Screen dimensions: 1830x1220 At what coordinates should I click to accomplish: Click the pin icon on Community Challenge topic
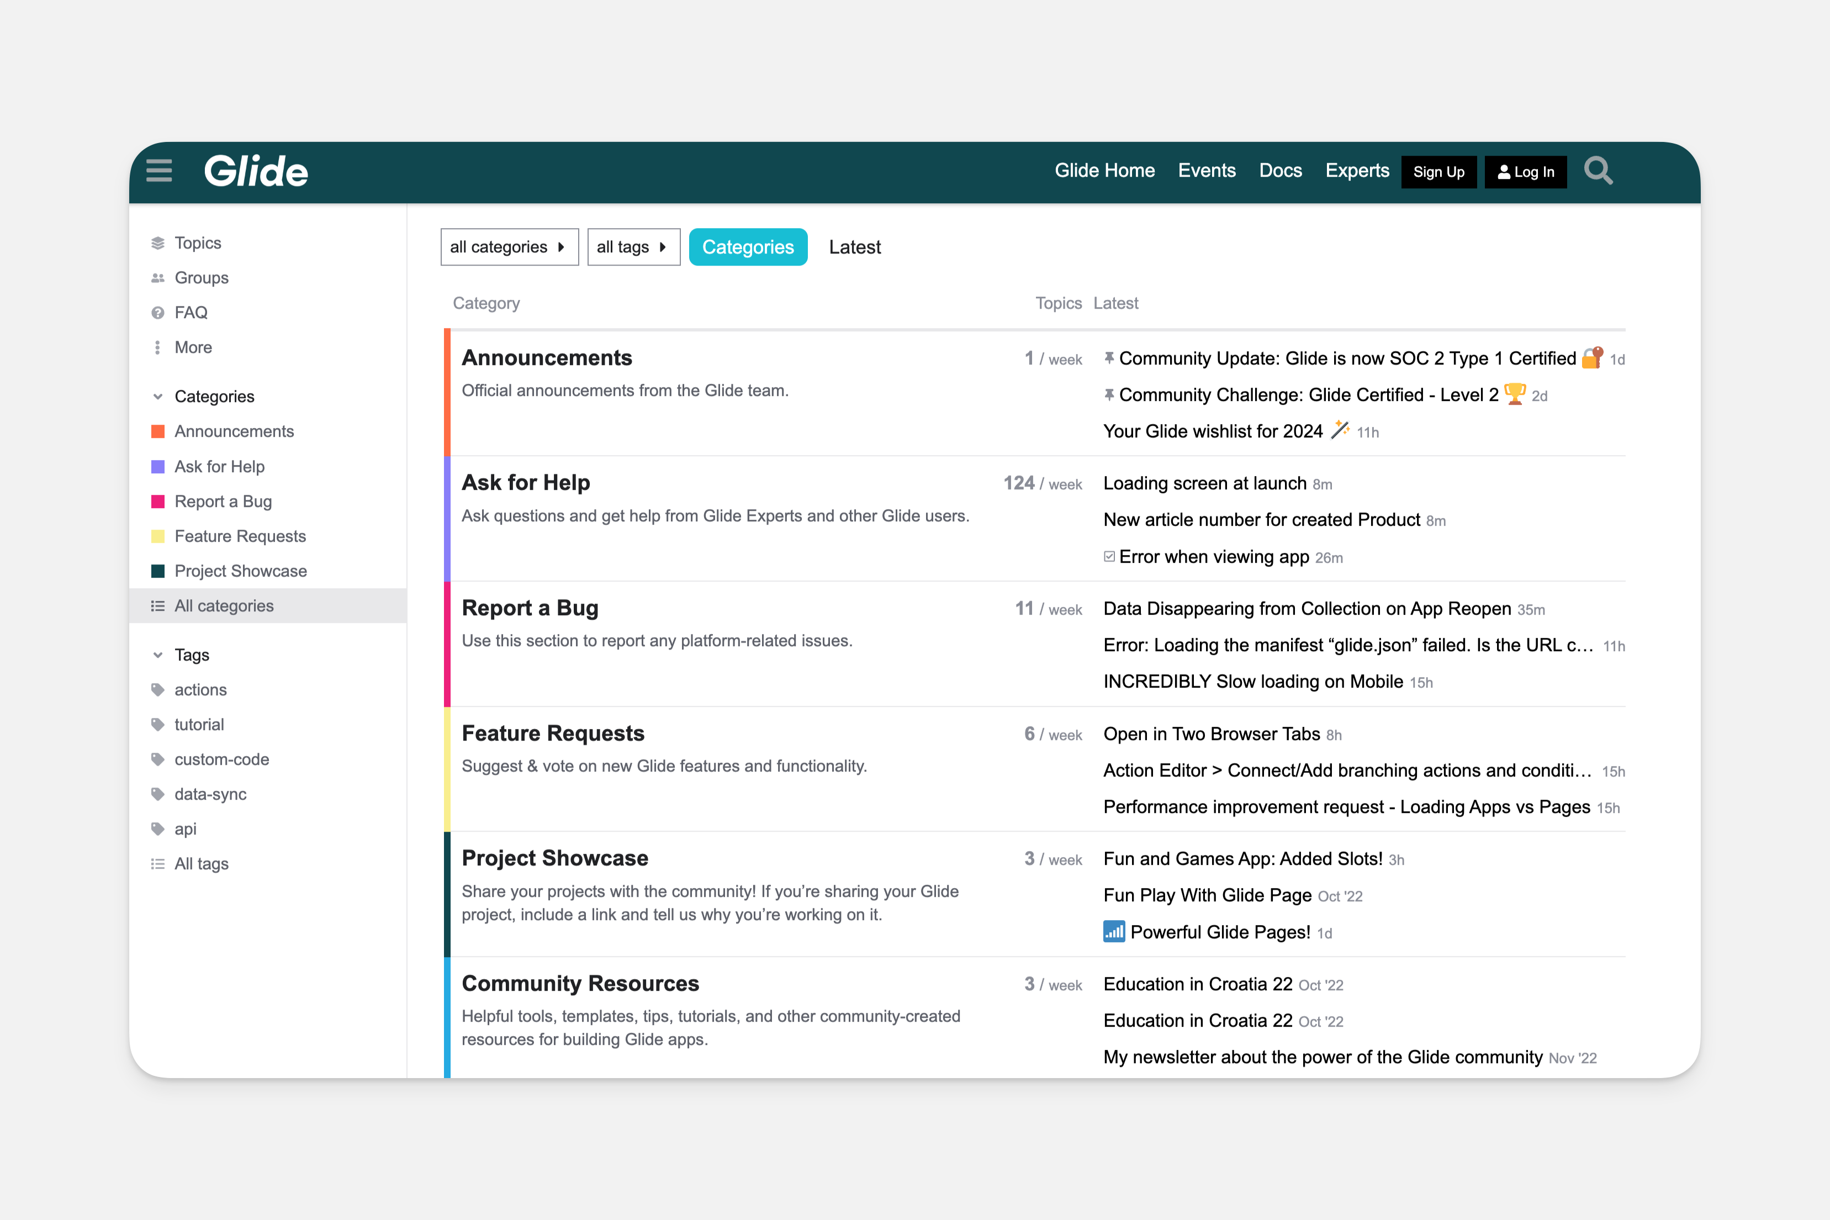pos(1109,394)
